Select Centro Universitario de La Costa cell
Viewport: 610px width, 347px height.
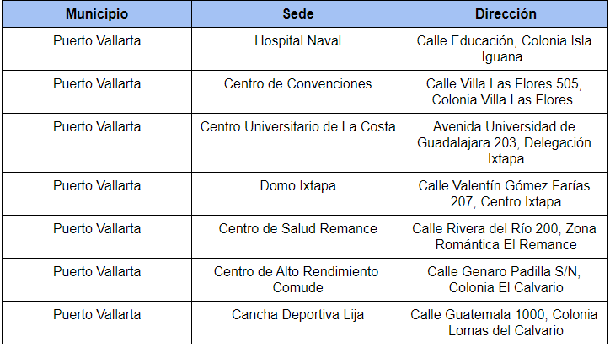click(298, 143)
